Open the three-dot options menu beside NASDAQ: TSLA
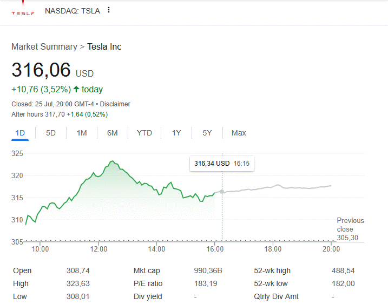 coord(109,10)
